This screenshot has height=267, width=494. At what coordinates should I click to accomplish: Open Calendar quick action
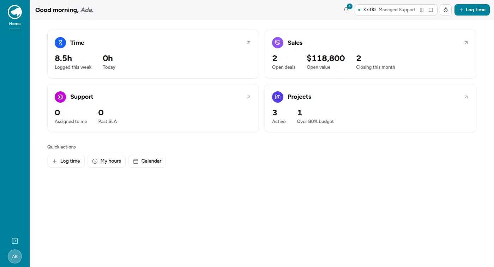147,161
